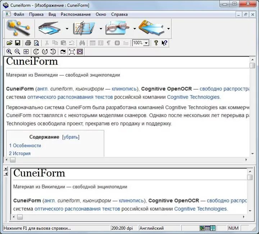259x234 pixels.
Task: Click the rotate clockwise icon
Action: point(36,52)
